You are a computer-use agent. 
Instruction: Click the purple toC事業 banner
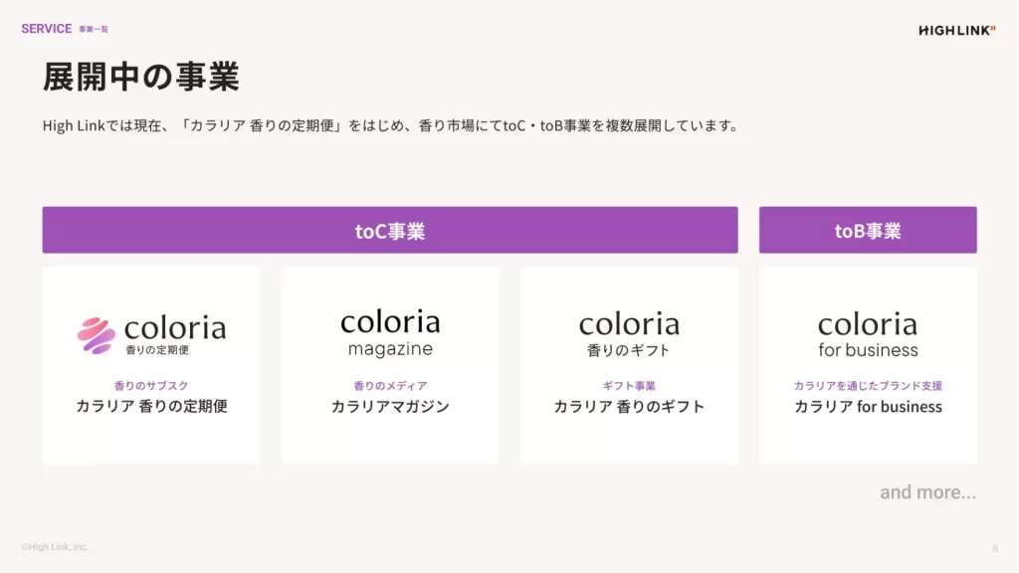pyautogui.click(x=390, y=231)
